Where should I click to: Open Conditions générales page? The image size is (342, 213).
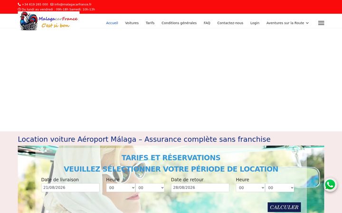179,23
